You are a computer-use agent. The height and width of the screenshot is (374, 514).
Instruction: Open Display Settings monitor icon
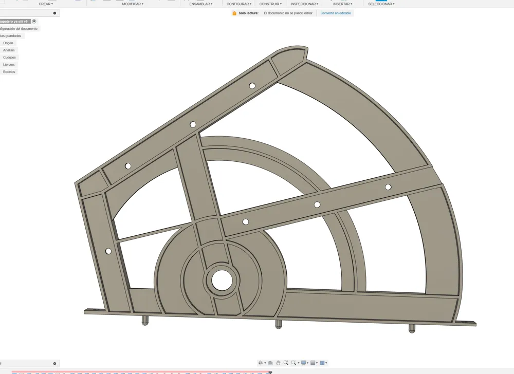(304, 363)
